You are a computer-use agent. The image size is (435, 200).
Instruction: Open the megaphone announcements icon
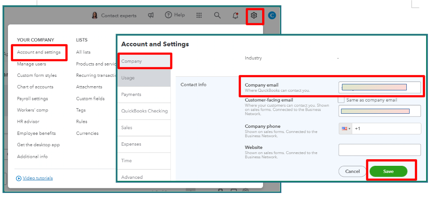click(x=151, y=15)
